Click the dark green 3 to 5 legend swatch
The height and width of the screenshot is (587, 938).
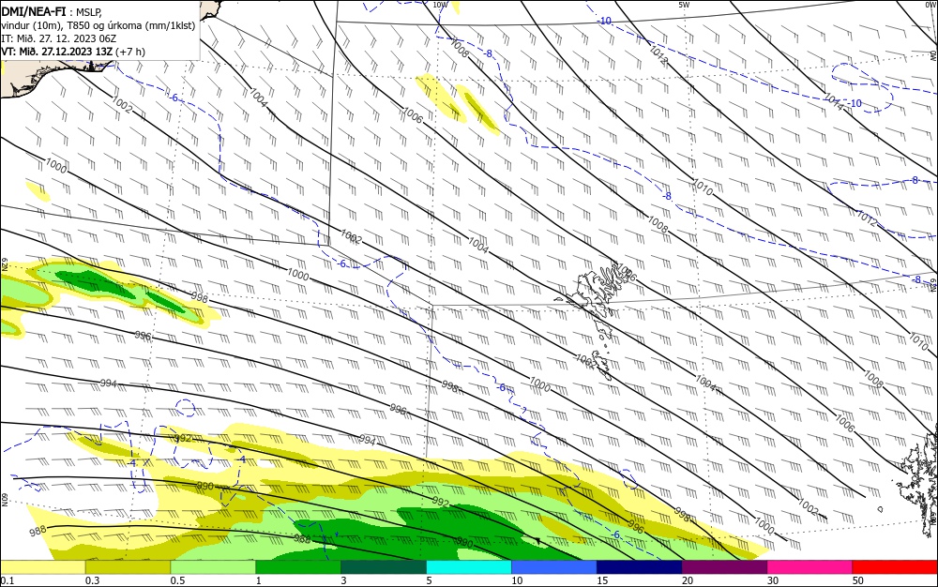(384, 567)
